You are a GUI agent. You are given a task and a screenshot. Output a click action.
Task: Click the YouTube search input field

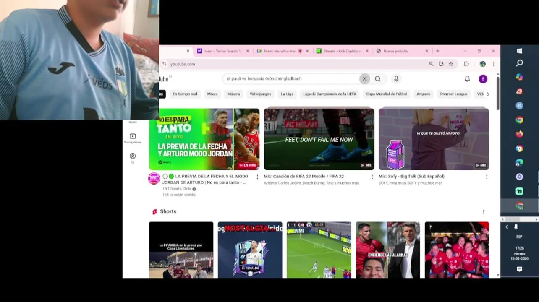click(x=292, y=79)
